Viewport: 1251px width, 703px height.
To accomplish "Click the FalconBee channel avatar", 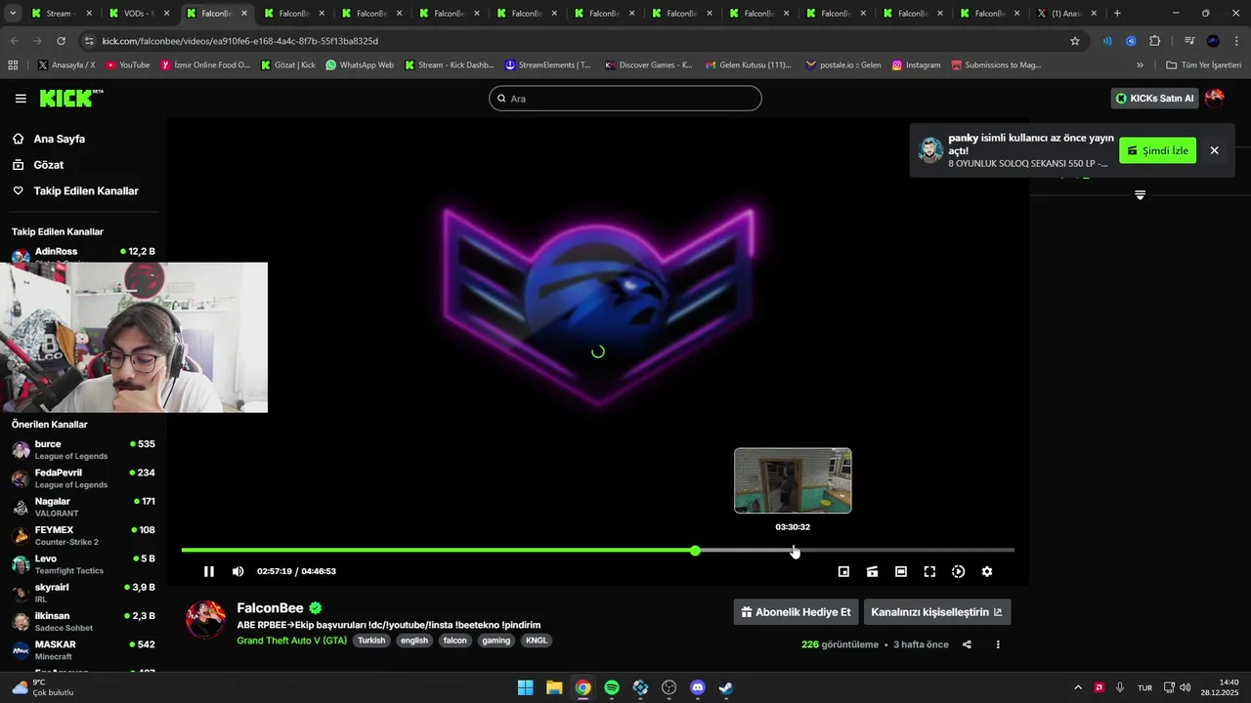I will pos(206,620).
